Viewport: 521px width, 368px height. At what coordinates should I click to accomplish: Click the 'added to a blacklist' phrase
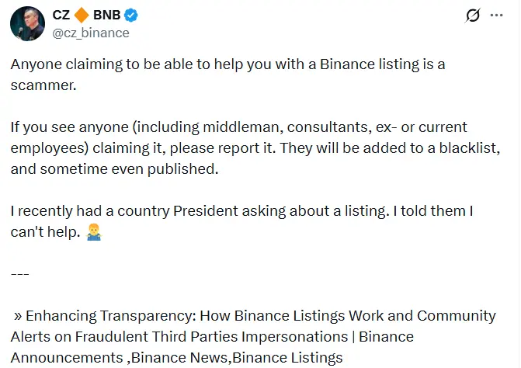pyautogui.click(x=424, y=148)
